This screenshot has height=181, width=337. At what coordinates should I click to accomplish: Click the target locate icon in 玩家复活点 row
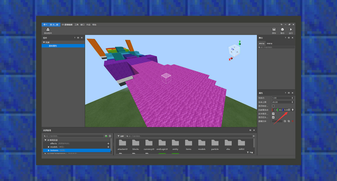coord(289,110)
